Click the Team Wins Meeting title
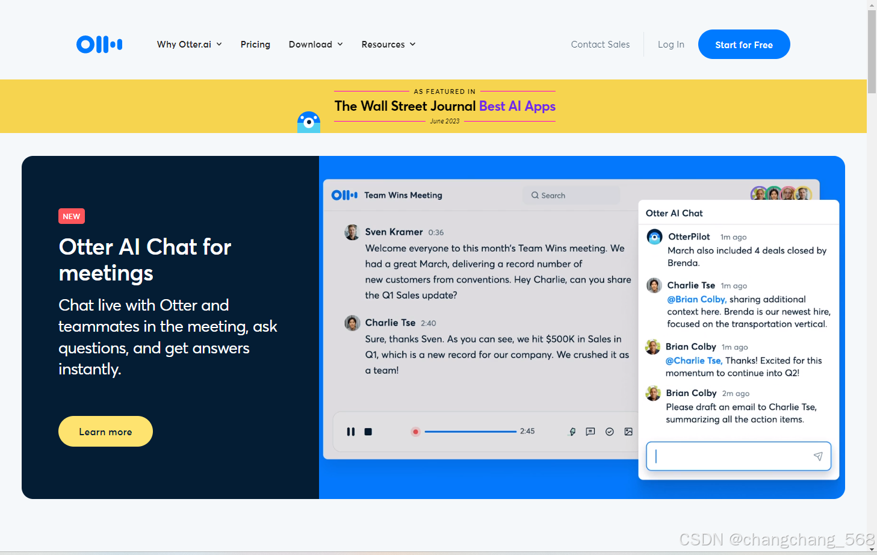877x555 pixels. point(403,195)
